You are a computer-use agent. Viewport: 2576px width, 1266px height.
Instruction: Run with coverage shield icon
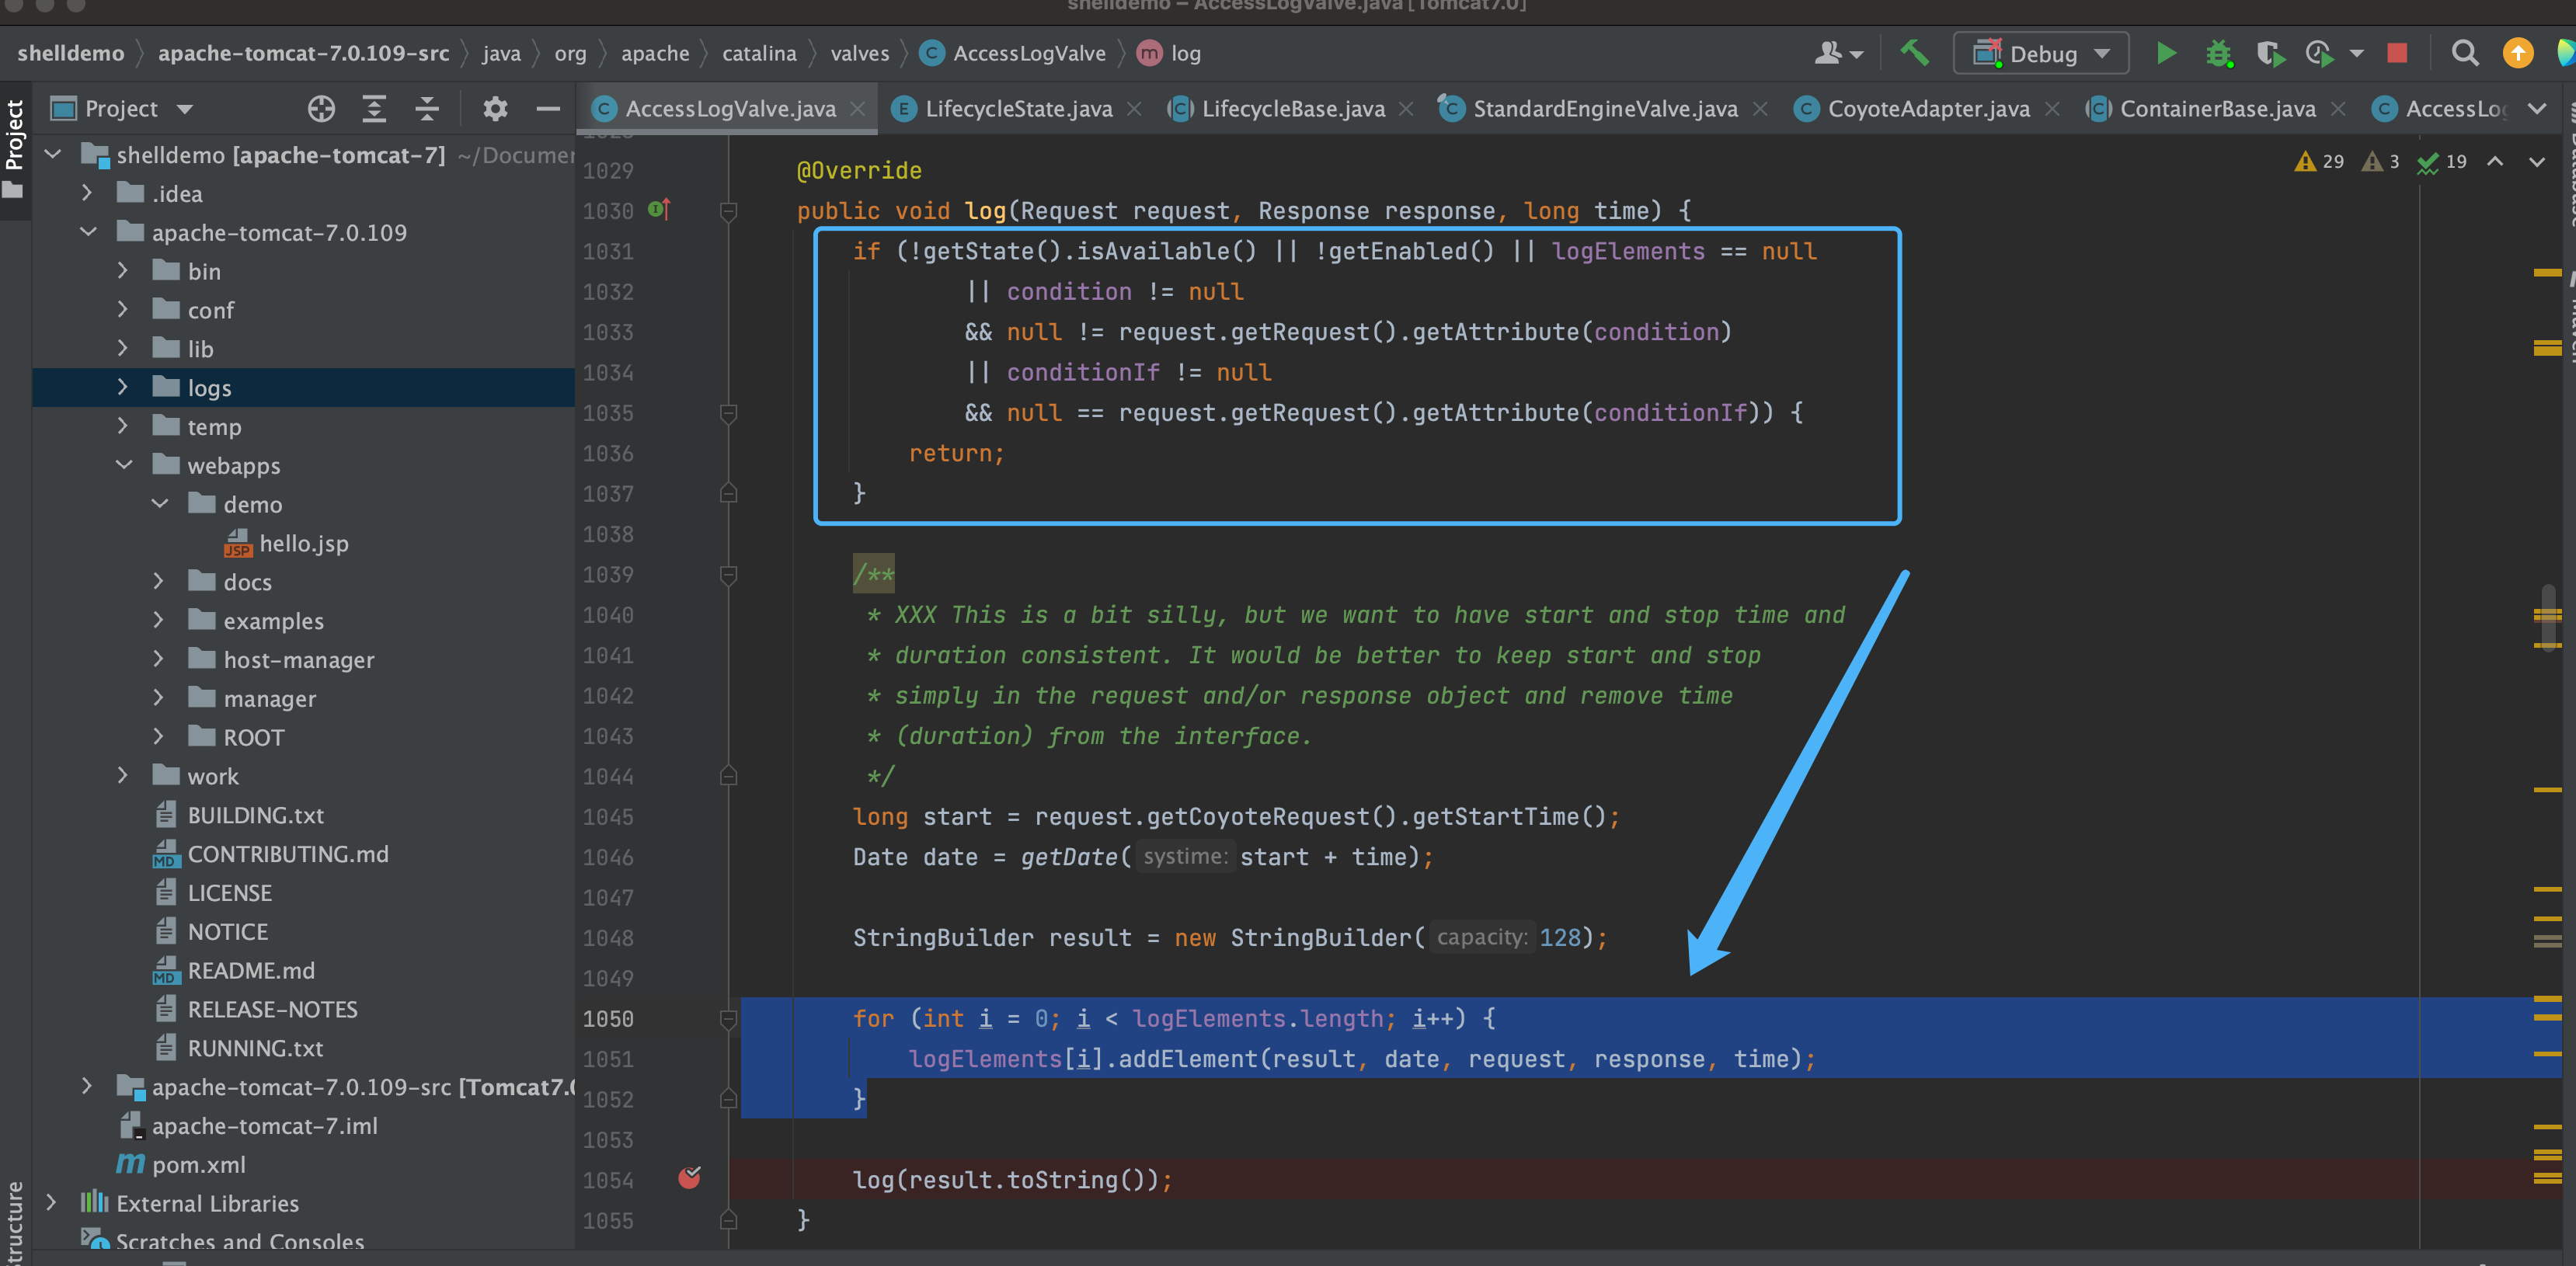point(2270,53)
